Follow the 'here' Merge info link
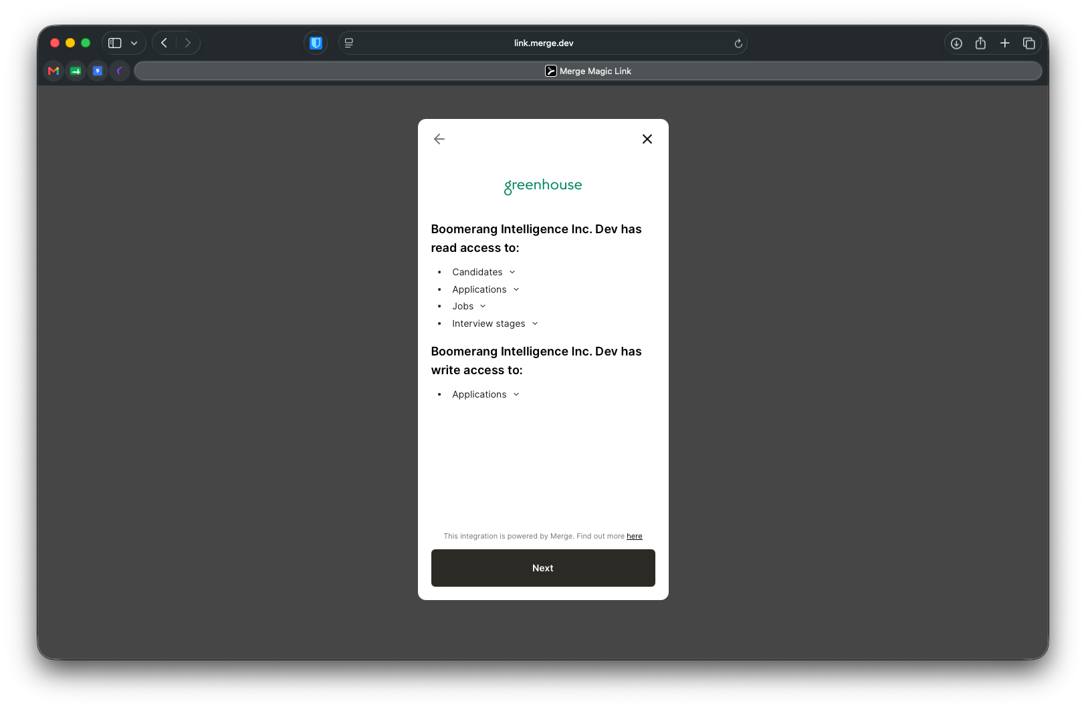1086x709 pixels. coord(635,536)
